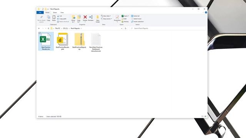Expand the address bar history dropdown
246x138 pixels.
[x=121, y=28]
